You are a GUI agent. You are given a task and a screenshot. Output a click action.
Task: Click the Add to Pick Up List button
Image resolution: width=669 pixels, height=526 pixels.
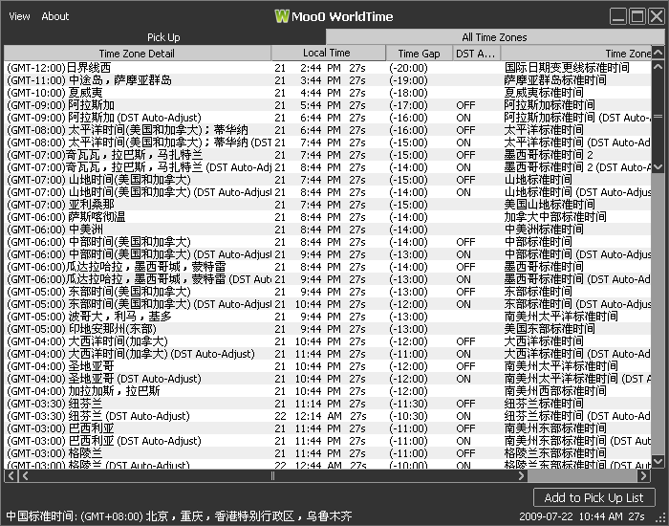coord(593,497)
